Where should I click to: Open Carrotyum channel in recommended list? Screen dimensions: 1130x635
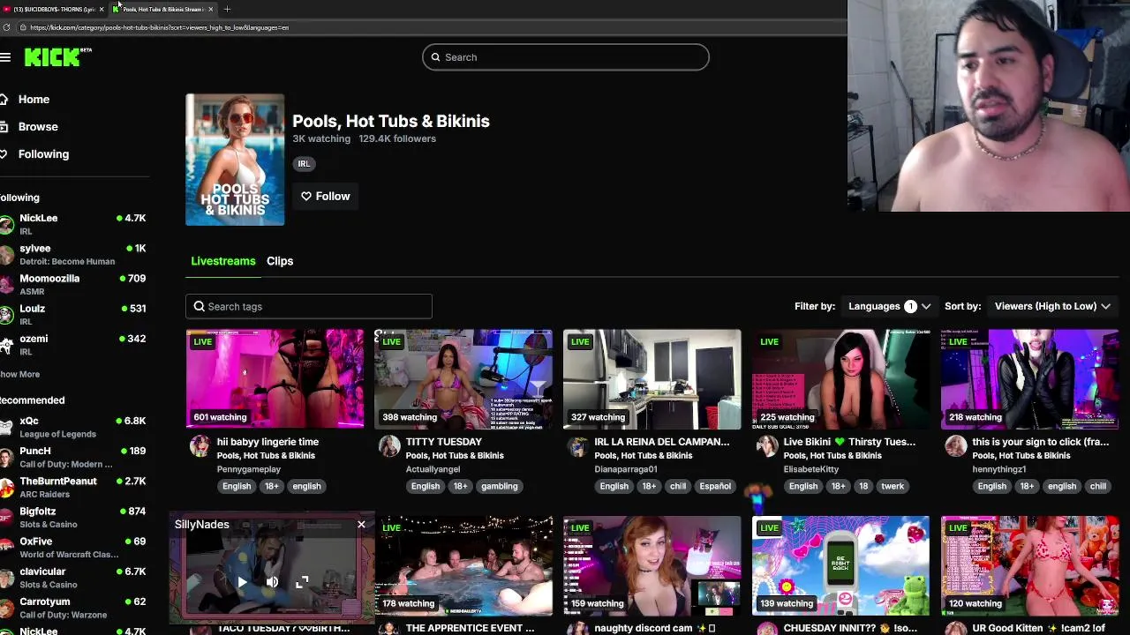point(75,607)
